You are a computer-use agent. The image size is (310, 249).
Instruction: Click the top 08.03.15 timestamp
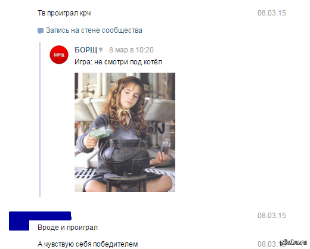coord(272,13)
